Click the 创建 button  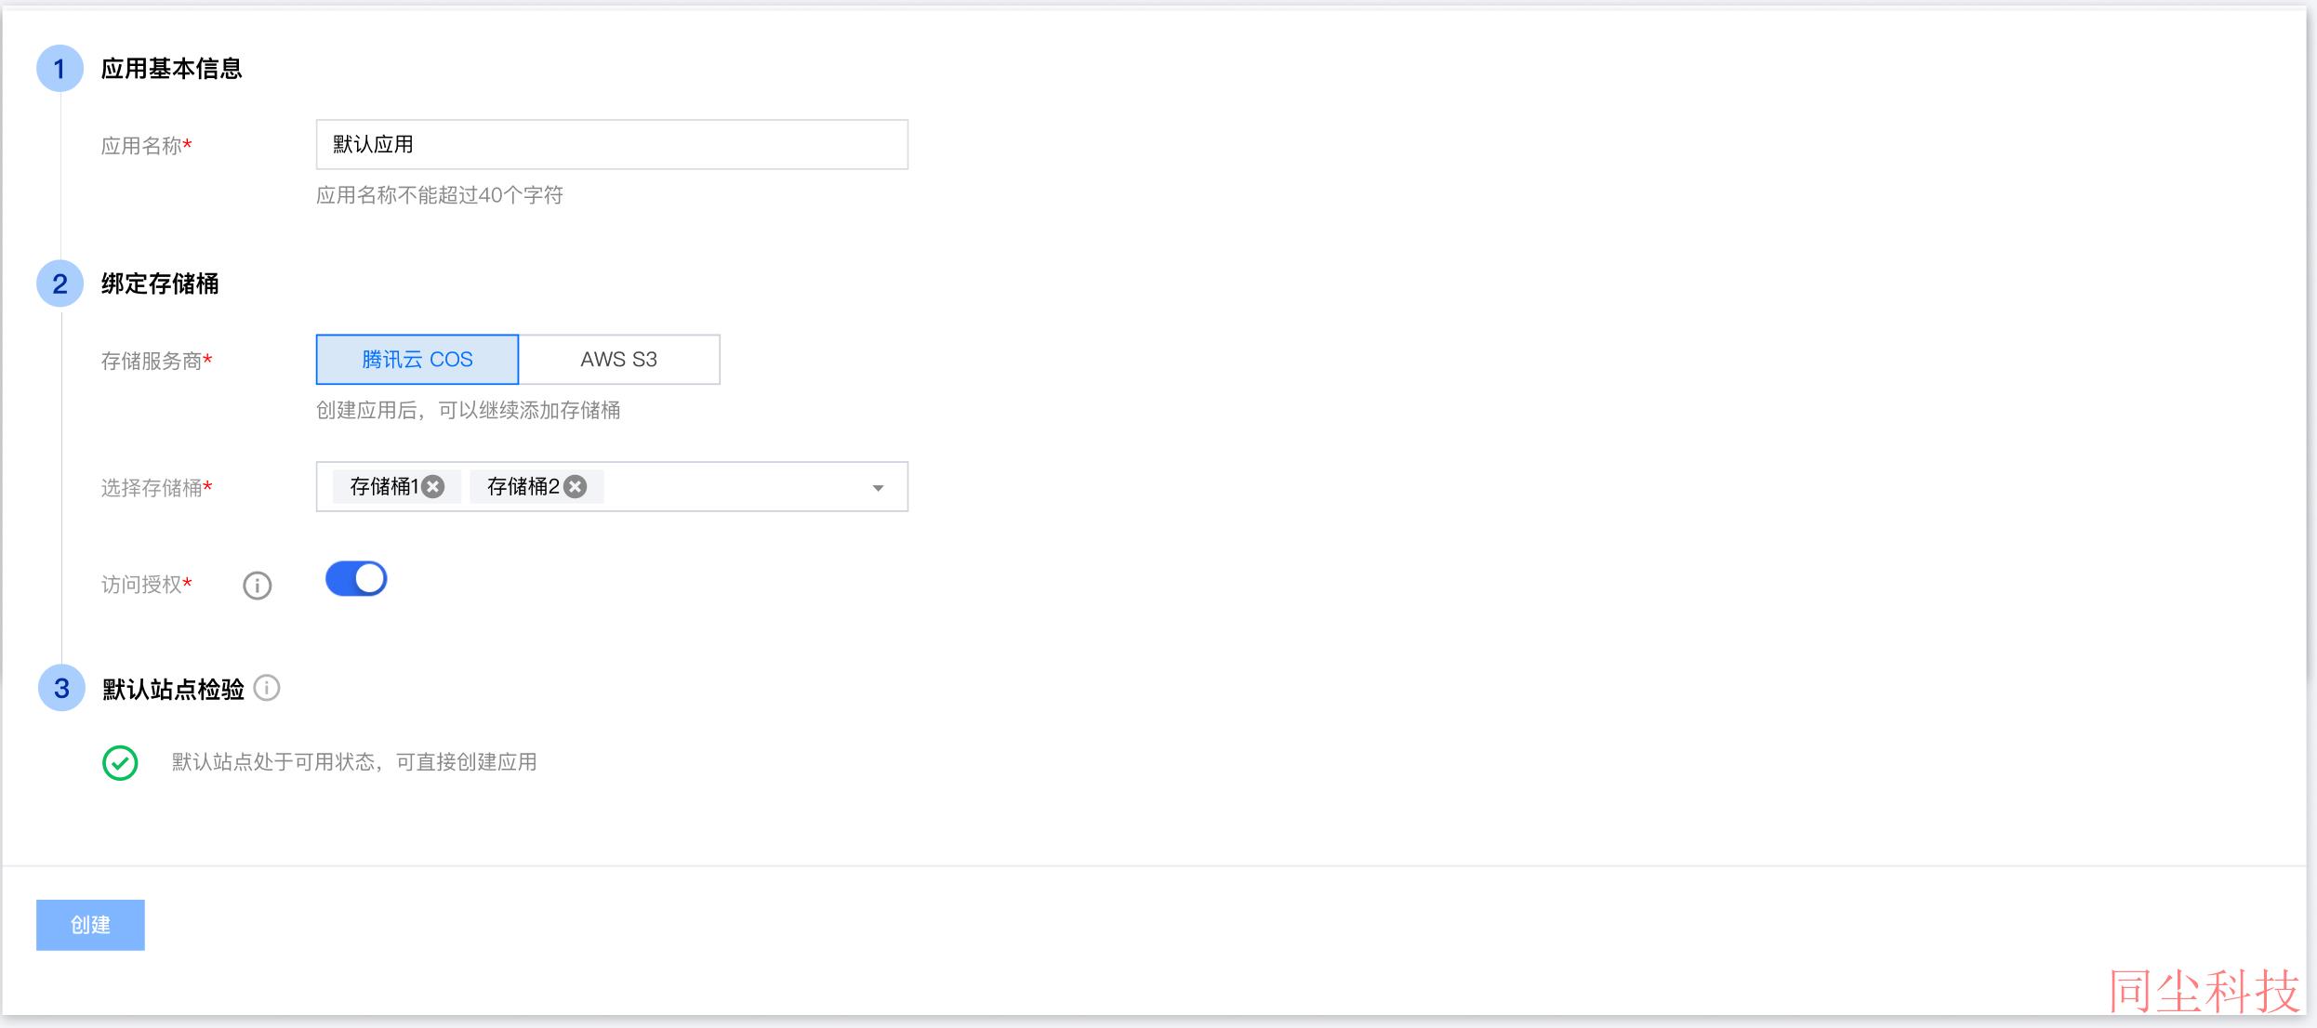tap(90, 925)
